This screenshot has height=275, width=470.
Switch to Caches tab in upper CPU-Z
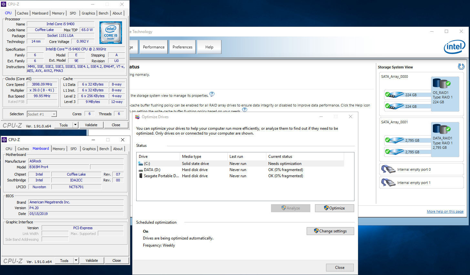(x=23, y=13)
